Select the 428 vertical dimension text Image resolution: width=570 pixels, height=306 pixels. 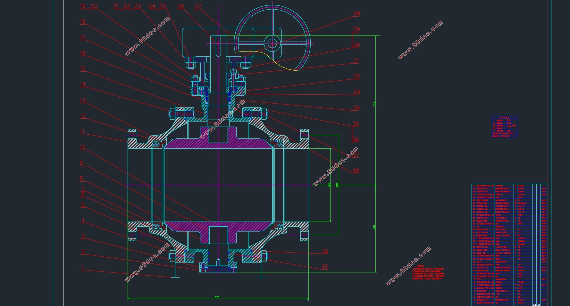374,227
